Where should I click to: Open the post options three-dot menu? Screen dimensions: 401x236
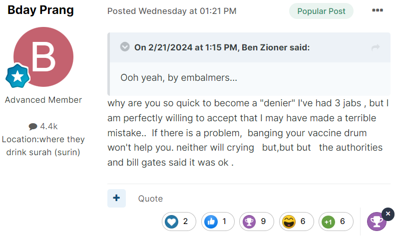[377, 10]
